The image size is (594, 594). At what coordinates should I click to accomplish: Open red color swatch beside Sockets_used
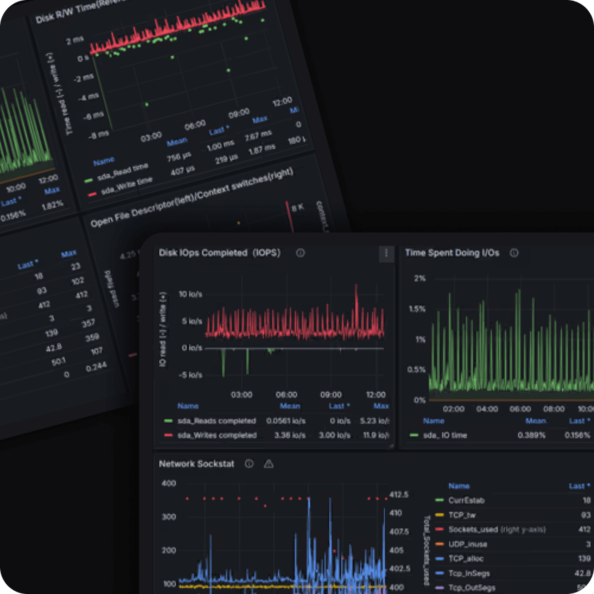tap(439, 529)
